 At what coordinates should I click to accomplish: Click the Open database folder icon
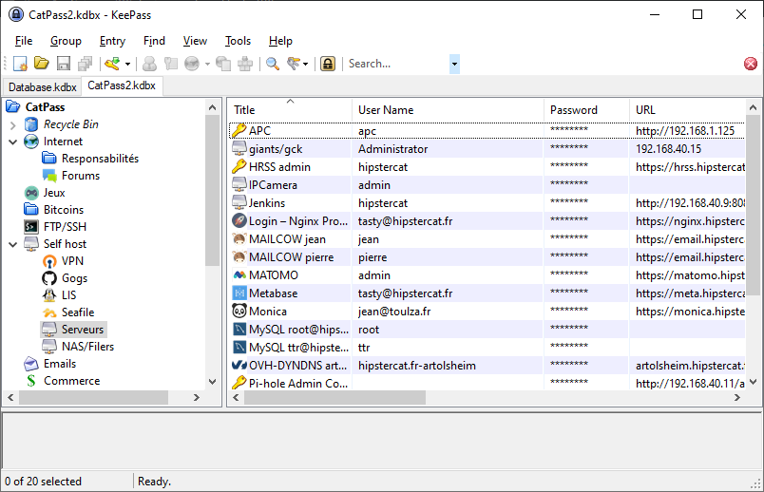pos(42,64)
